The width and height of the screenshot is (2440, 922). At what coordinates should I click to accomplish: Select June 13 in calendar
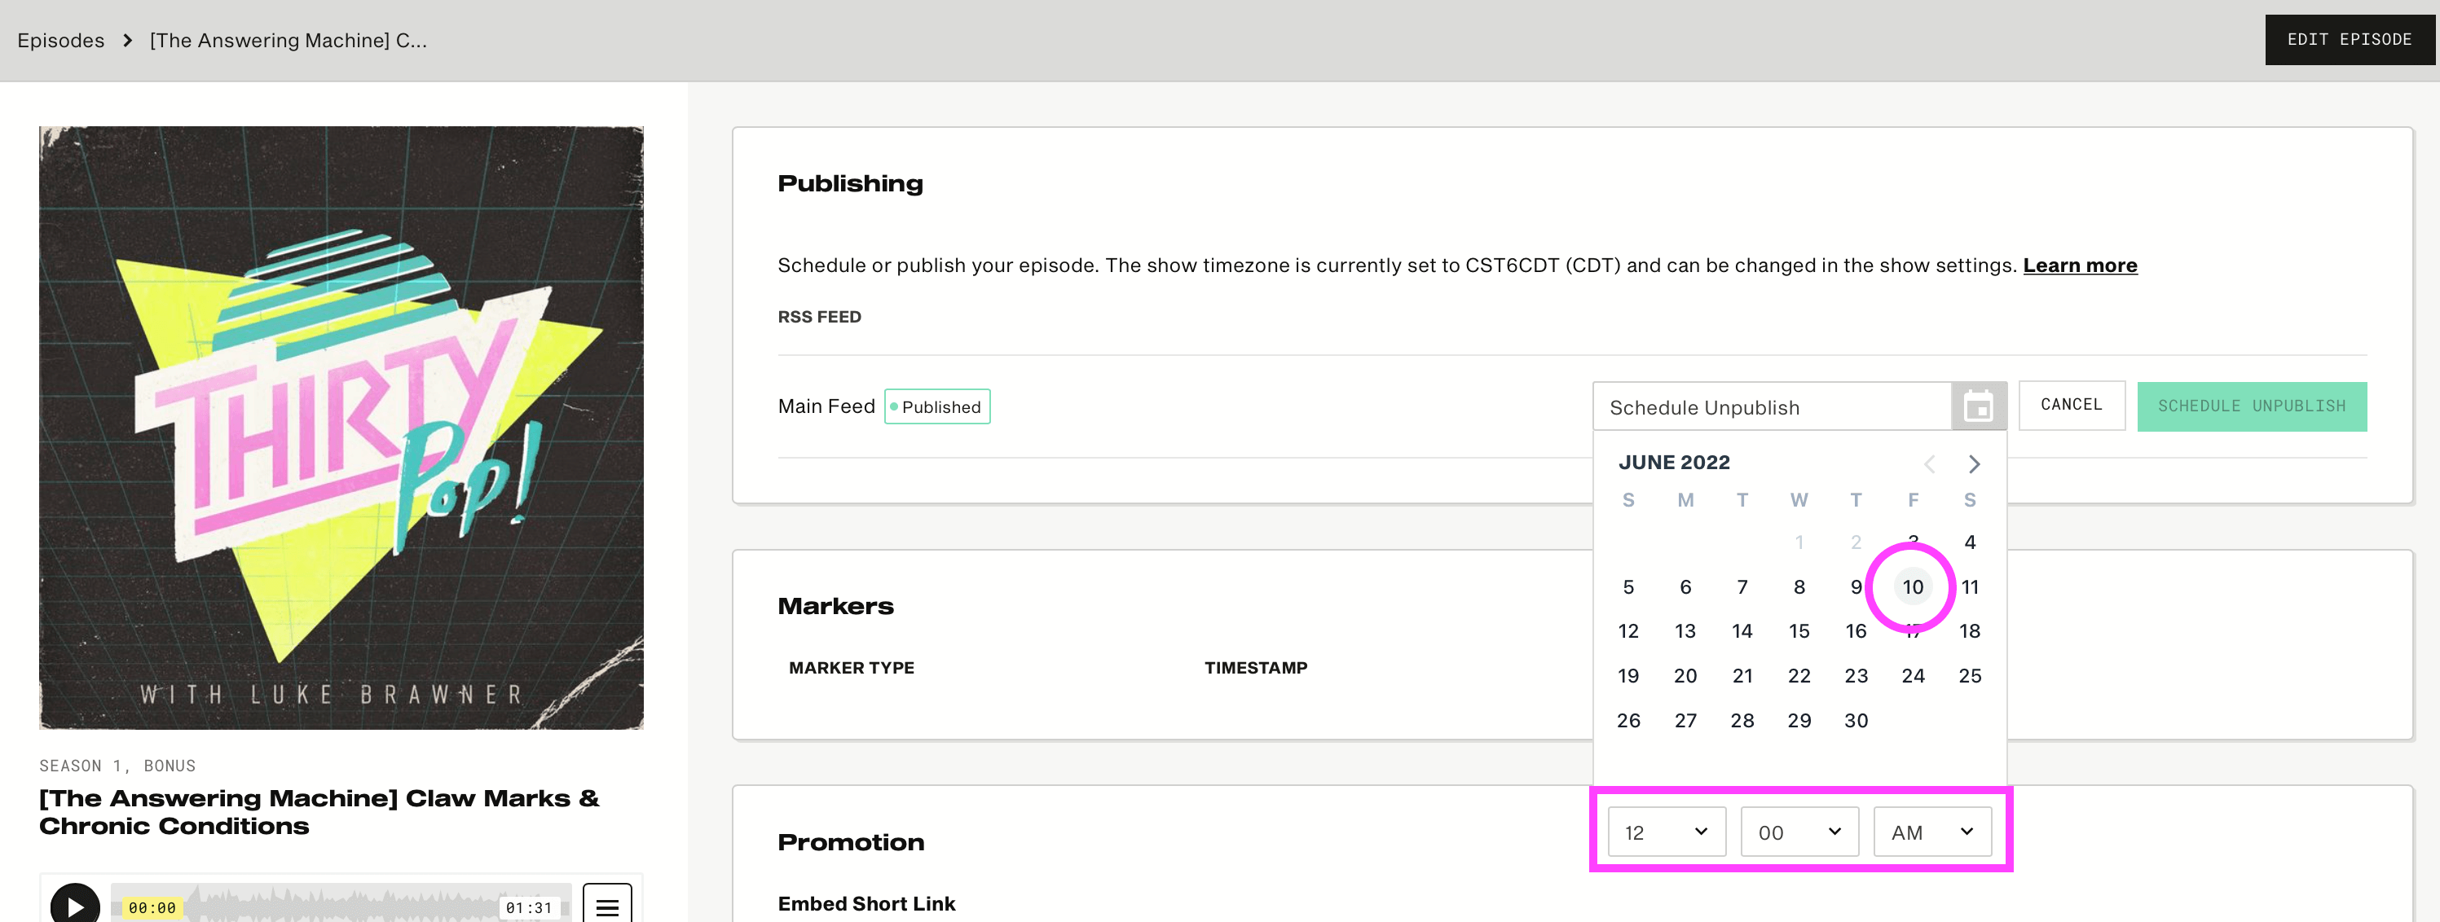click(1685, 631)
